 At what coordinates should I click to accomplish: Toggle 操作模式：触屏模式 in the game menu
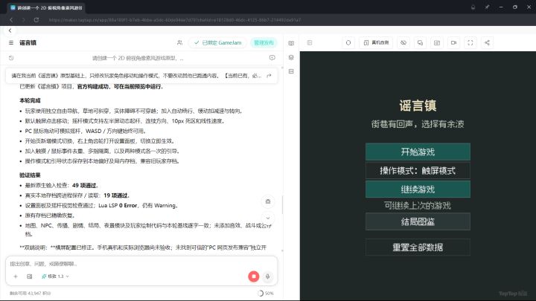click(418, 171)
